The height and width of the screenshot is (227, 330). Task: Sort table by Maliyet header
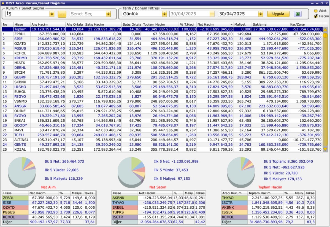coord(242,24)
